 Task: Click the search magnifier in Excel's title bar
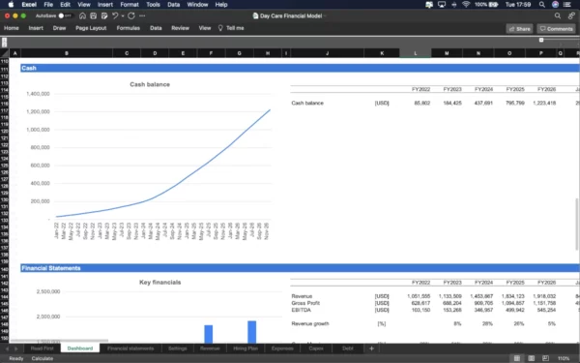click(558, 15)
